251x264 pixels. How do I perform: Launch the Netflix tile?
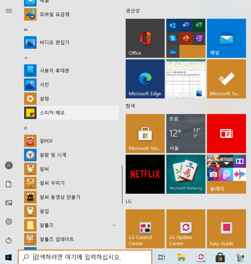pos(145,174)
